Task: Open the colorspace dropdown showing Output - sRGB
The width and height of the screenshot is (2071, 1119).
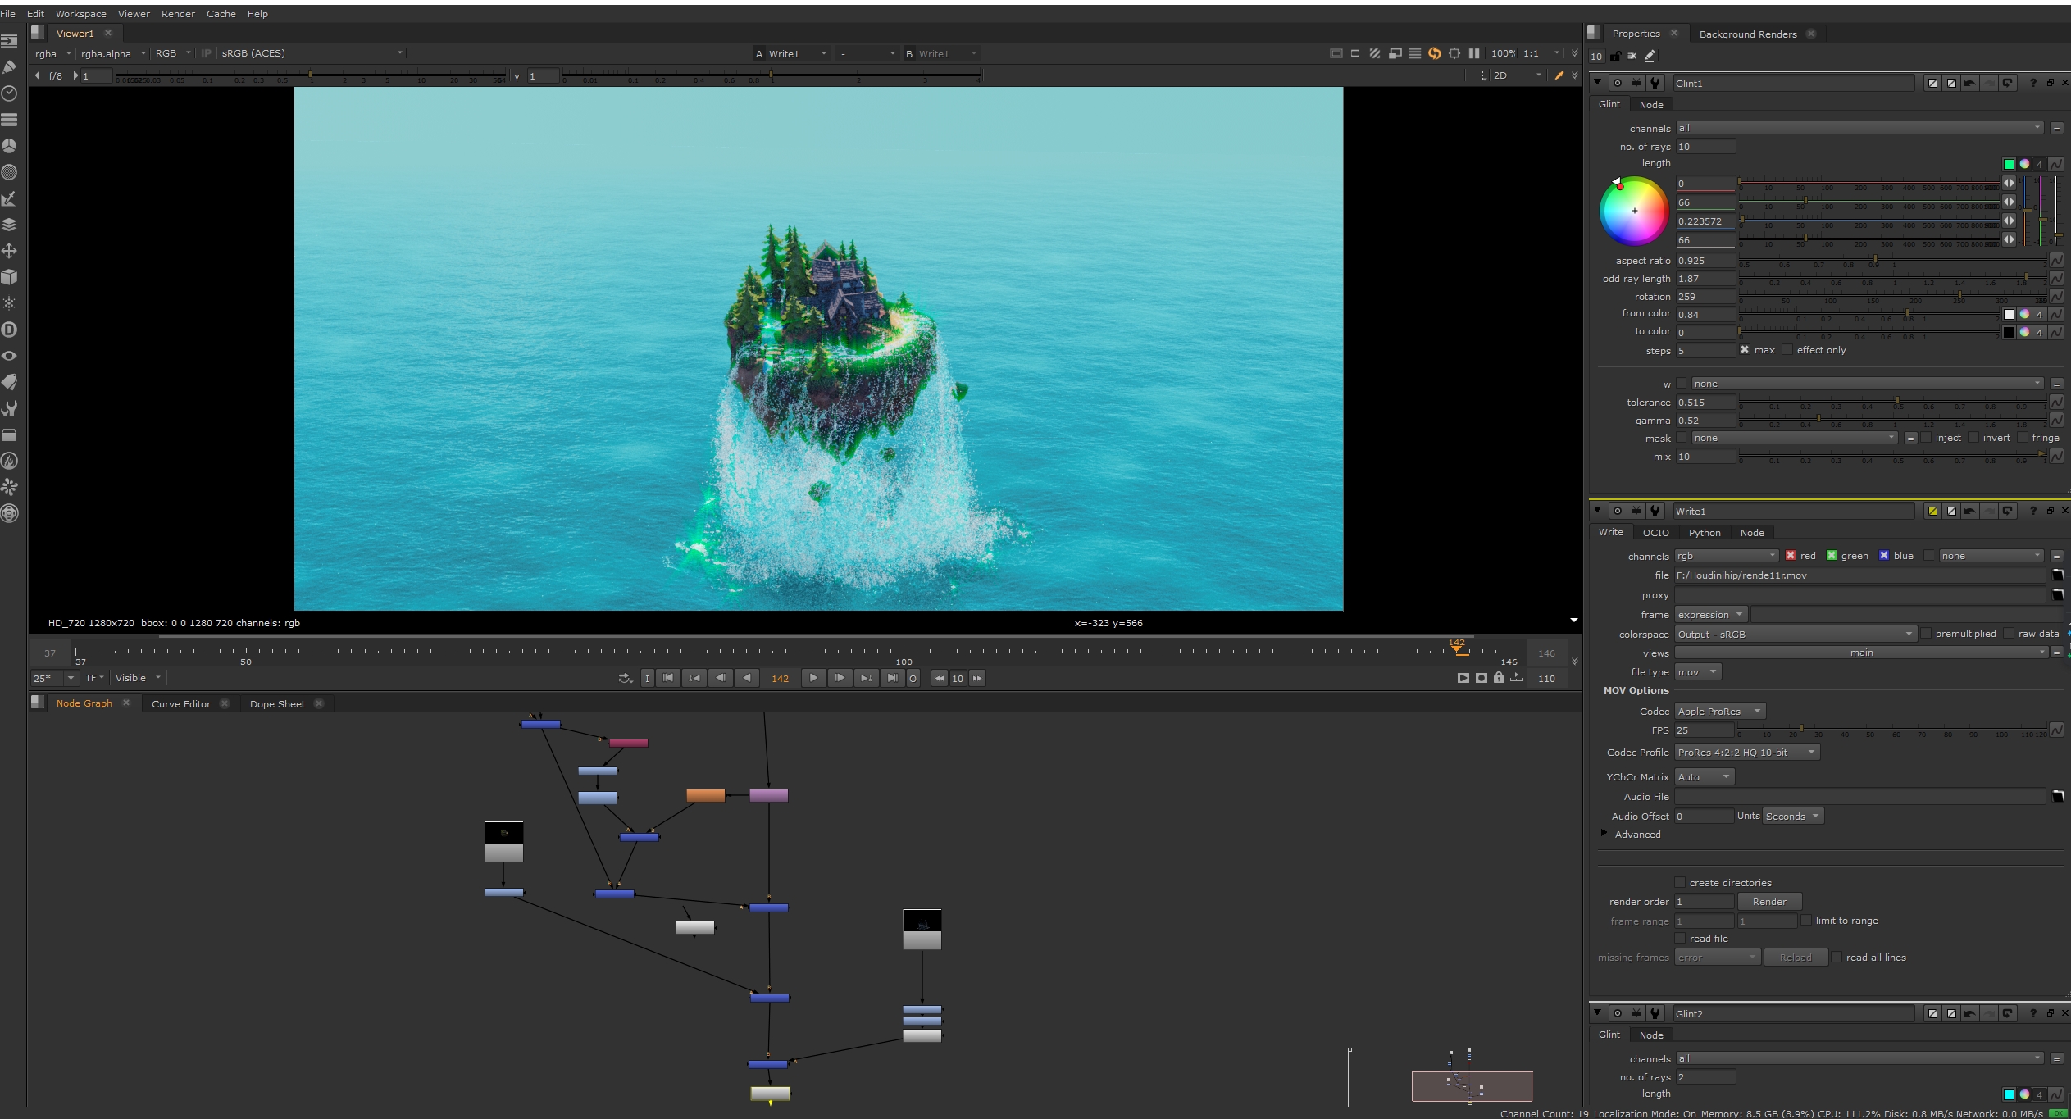Action: (1794, 634)
